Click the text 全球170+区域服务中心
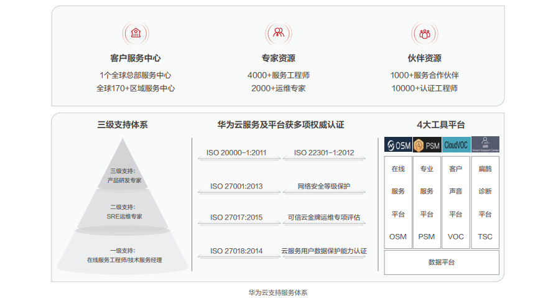Viewport: 556px width, 298px height. 136,88
